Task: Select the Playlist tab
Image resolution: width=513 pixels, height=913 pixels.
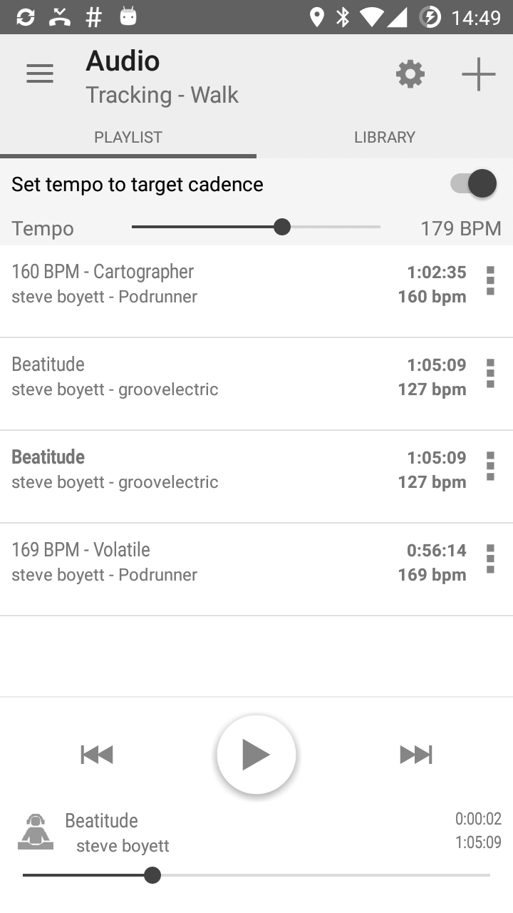Action: pyautogui.click(x=128, y=137)
